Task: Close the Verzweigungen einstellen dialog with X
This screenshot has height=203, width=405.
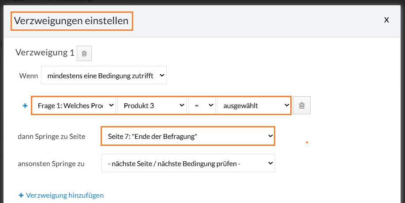Action: (386, 20)
